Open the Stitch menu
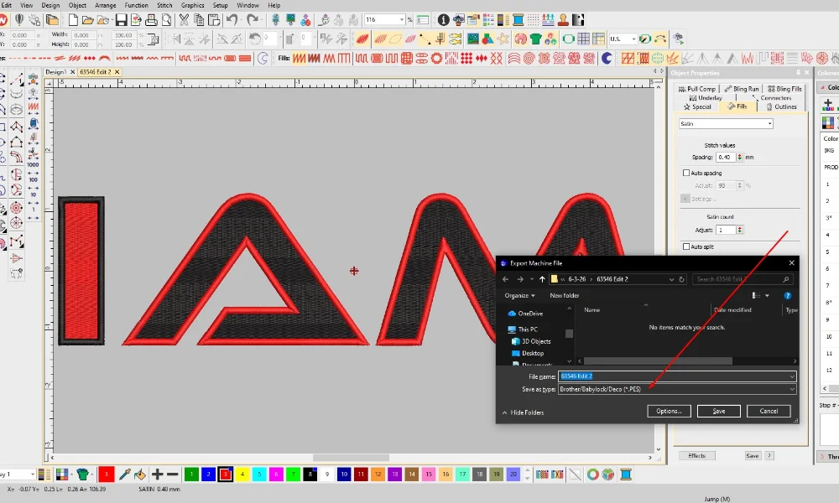This screenshot has width=839, height=503. tap(164, 5)
